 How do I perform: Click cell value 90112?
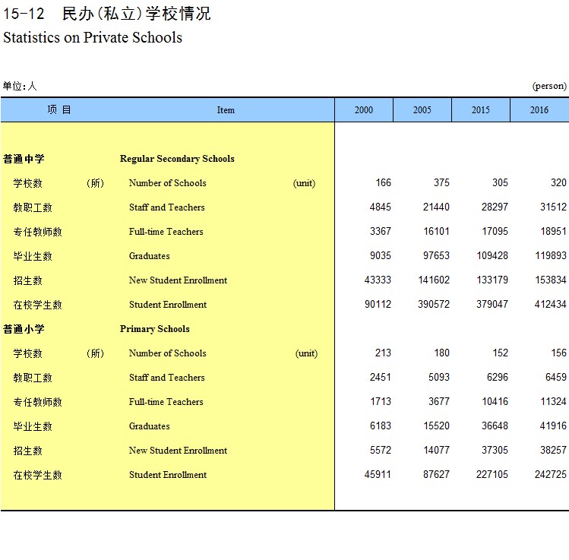click(x=378, y=304)
